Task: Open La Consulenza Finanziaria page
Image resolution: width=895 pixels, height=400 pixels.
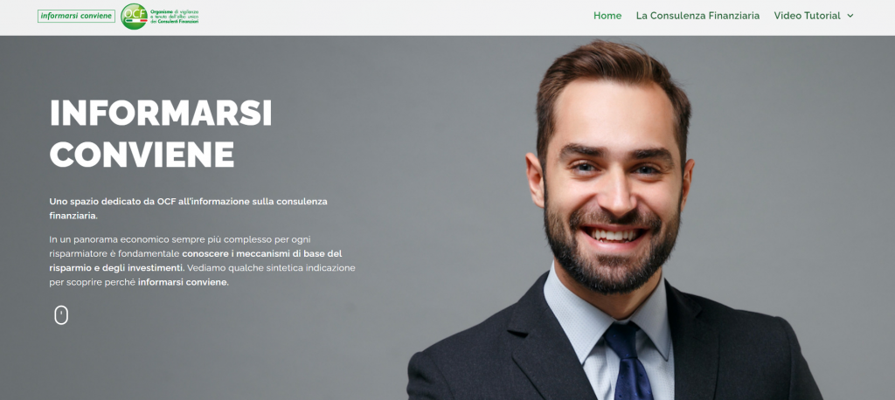Action: 697,16
